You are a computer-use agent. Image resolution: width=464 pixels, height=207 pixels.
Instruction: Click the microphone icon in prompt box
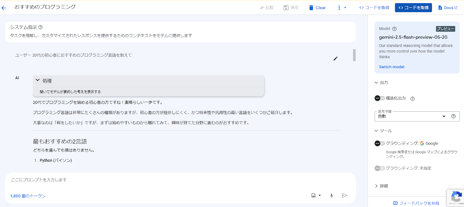point(331,196)
